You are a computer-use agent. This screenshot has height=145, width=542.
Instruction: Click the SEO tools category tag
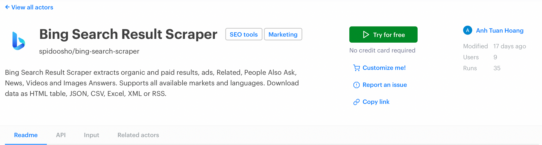click(x=244, y=34)
